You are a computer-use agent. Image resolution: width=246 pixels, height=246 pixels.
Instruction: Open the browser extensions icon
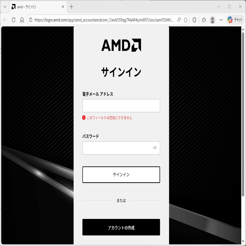coord(194,20)
